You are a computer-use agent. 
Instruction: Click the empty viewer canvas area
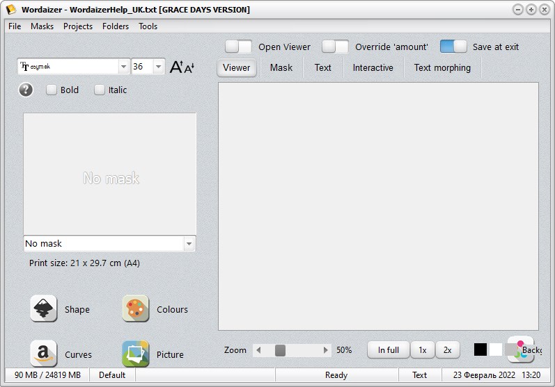tap(378, 206)
